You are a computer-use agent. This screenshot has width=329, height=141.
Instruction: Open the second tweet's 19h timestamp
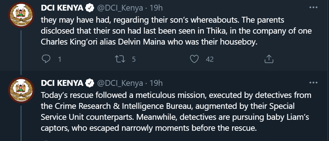coord(156,83)
